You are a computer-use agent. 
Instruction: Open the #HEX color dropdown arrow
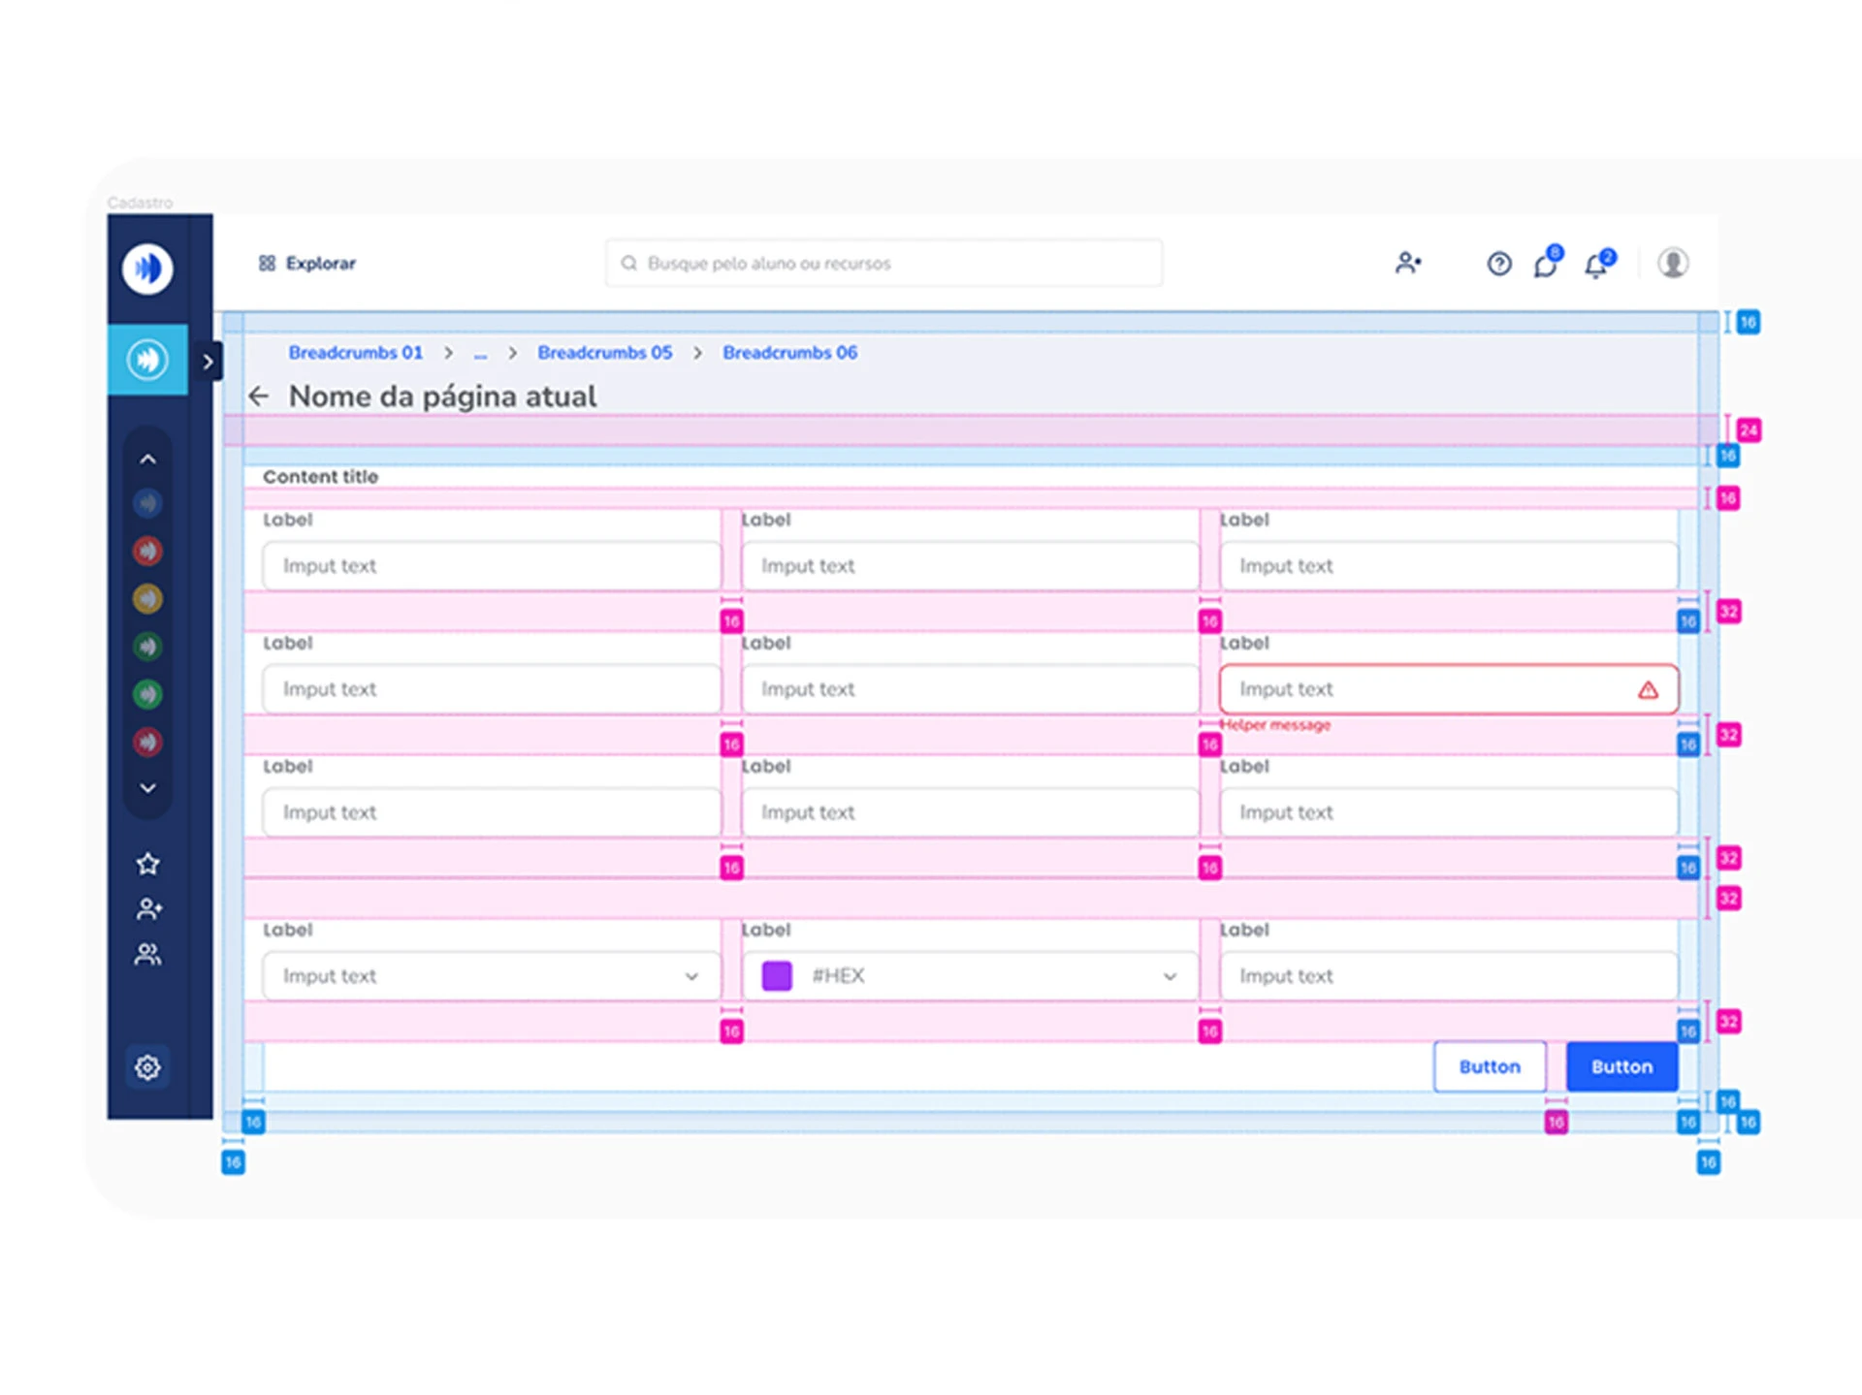1170,976
